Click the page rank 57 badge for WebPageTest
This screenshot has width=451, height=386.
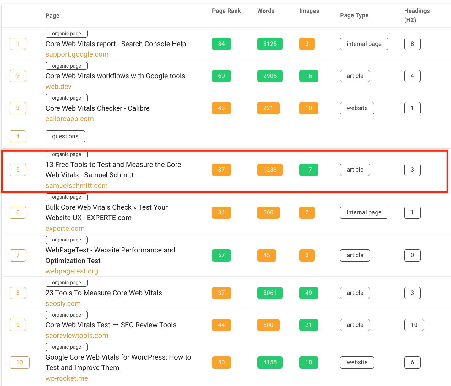[x=221, y=255]
